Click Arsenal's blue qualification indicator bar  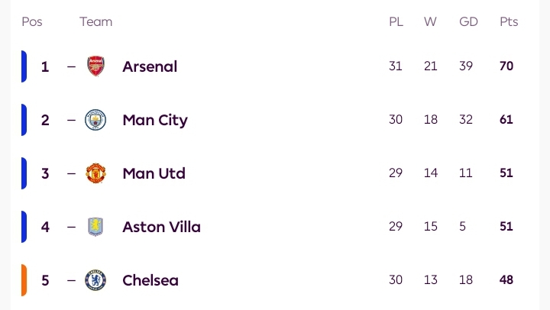[24, 66]
